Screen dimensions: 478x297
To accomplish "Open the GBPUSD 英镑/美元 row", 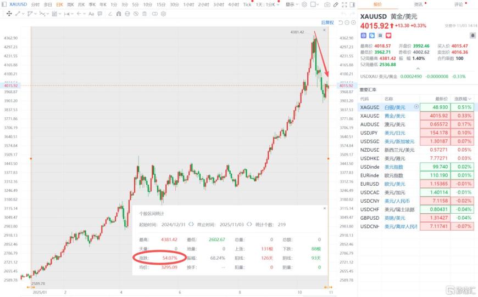I will (x=416, y=218).
